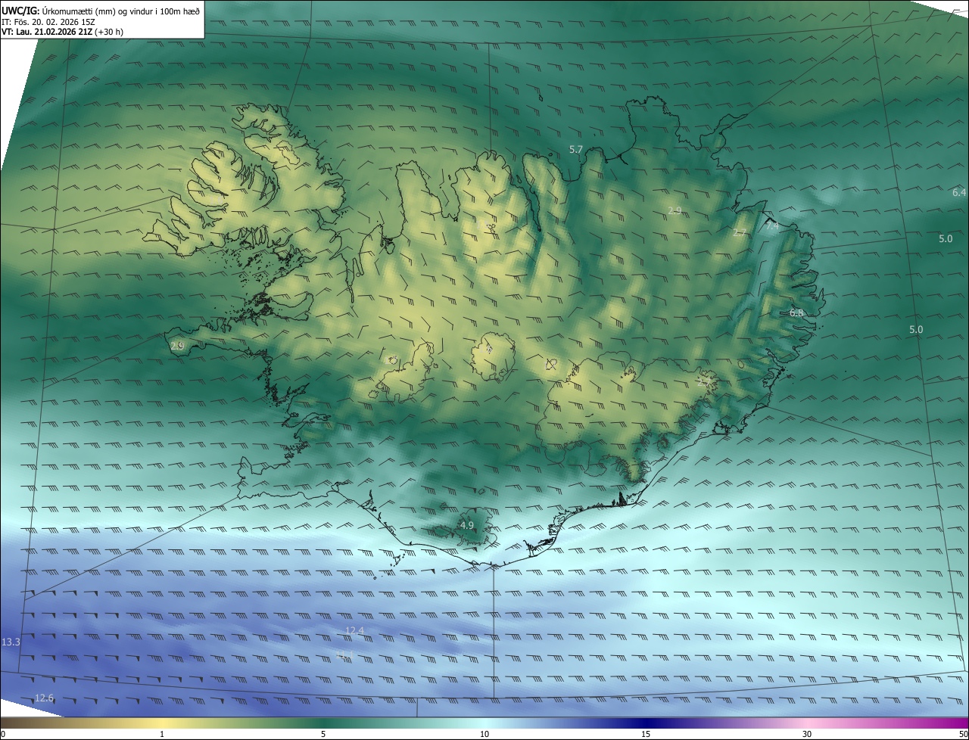Select the 12.4 value south of Iceland
The image size is (969, 740).
(x=354, y=630)
